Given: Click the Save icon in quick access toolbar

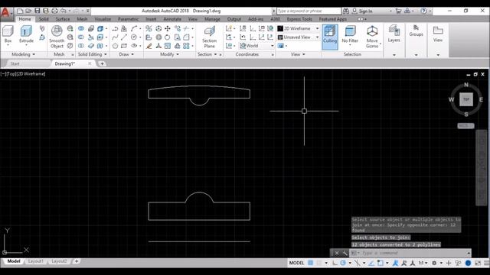Looking at the screenshot, I should (x=38, y=11).
